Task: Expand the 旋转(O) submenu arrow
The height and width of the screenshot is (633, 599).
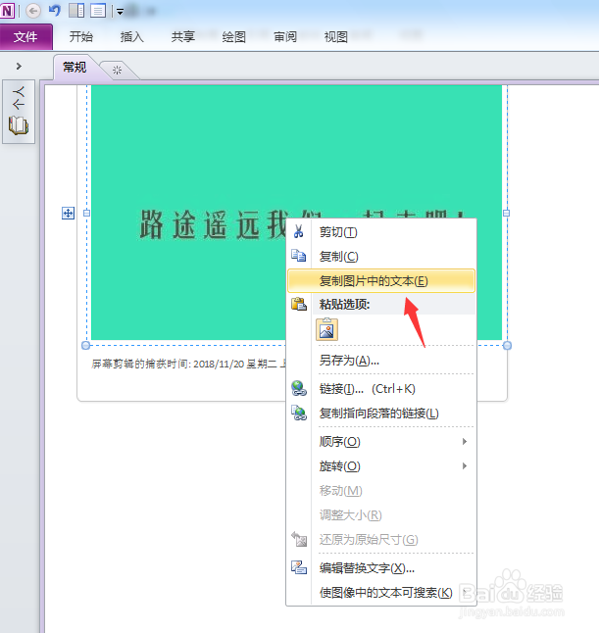Action: 465,466
